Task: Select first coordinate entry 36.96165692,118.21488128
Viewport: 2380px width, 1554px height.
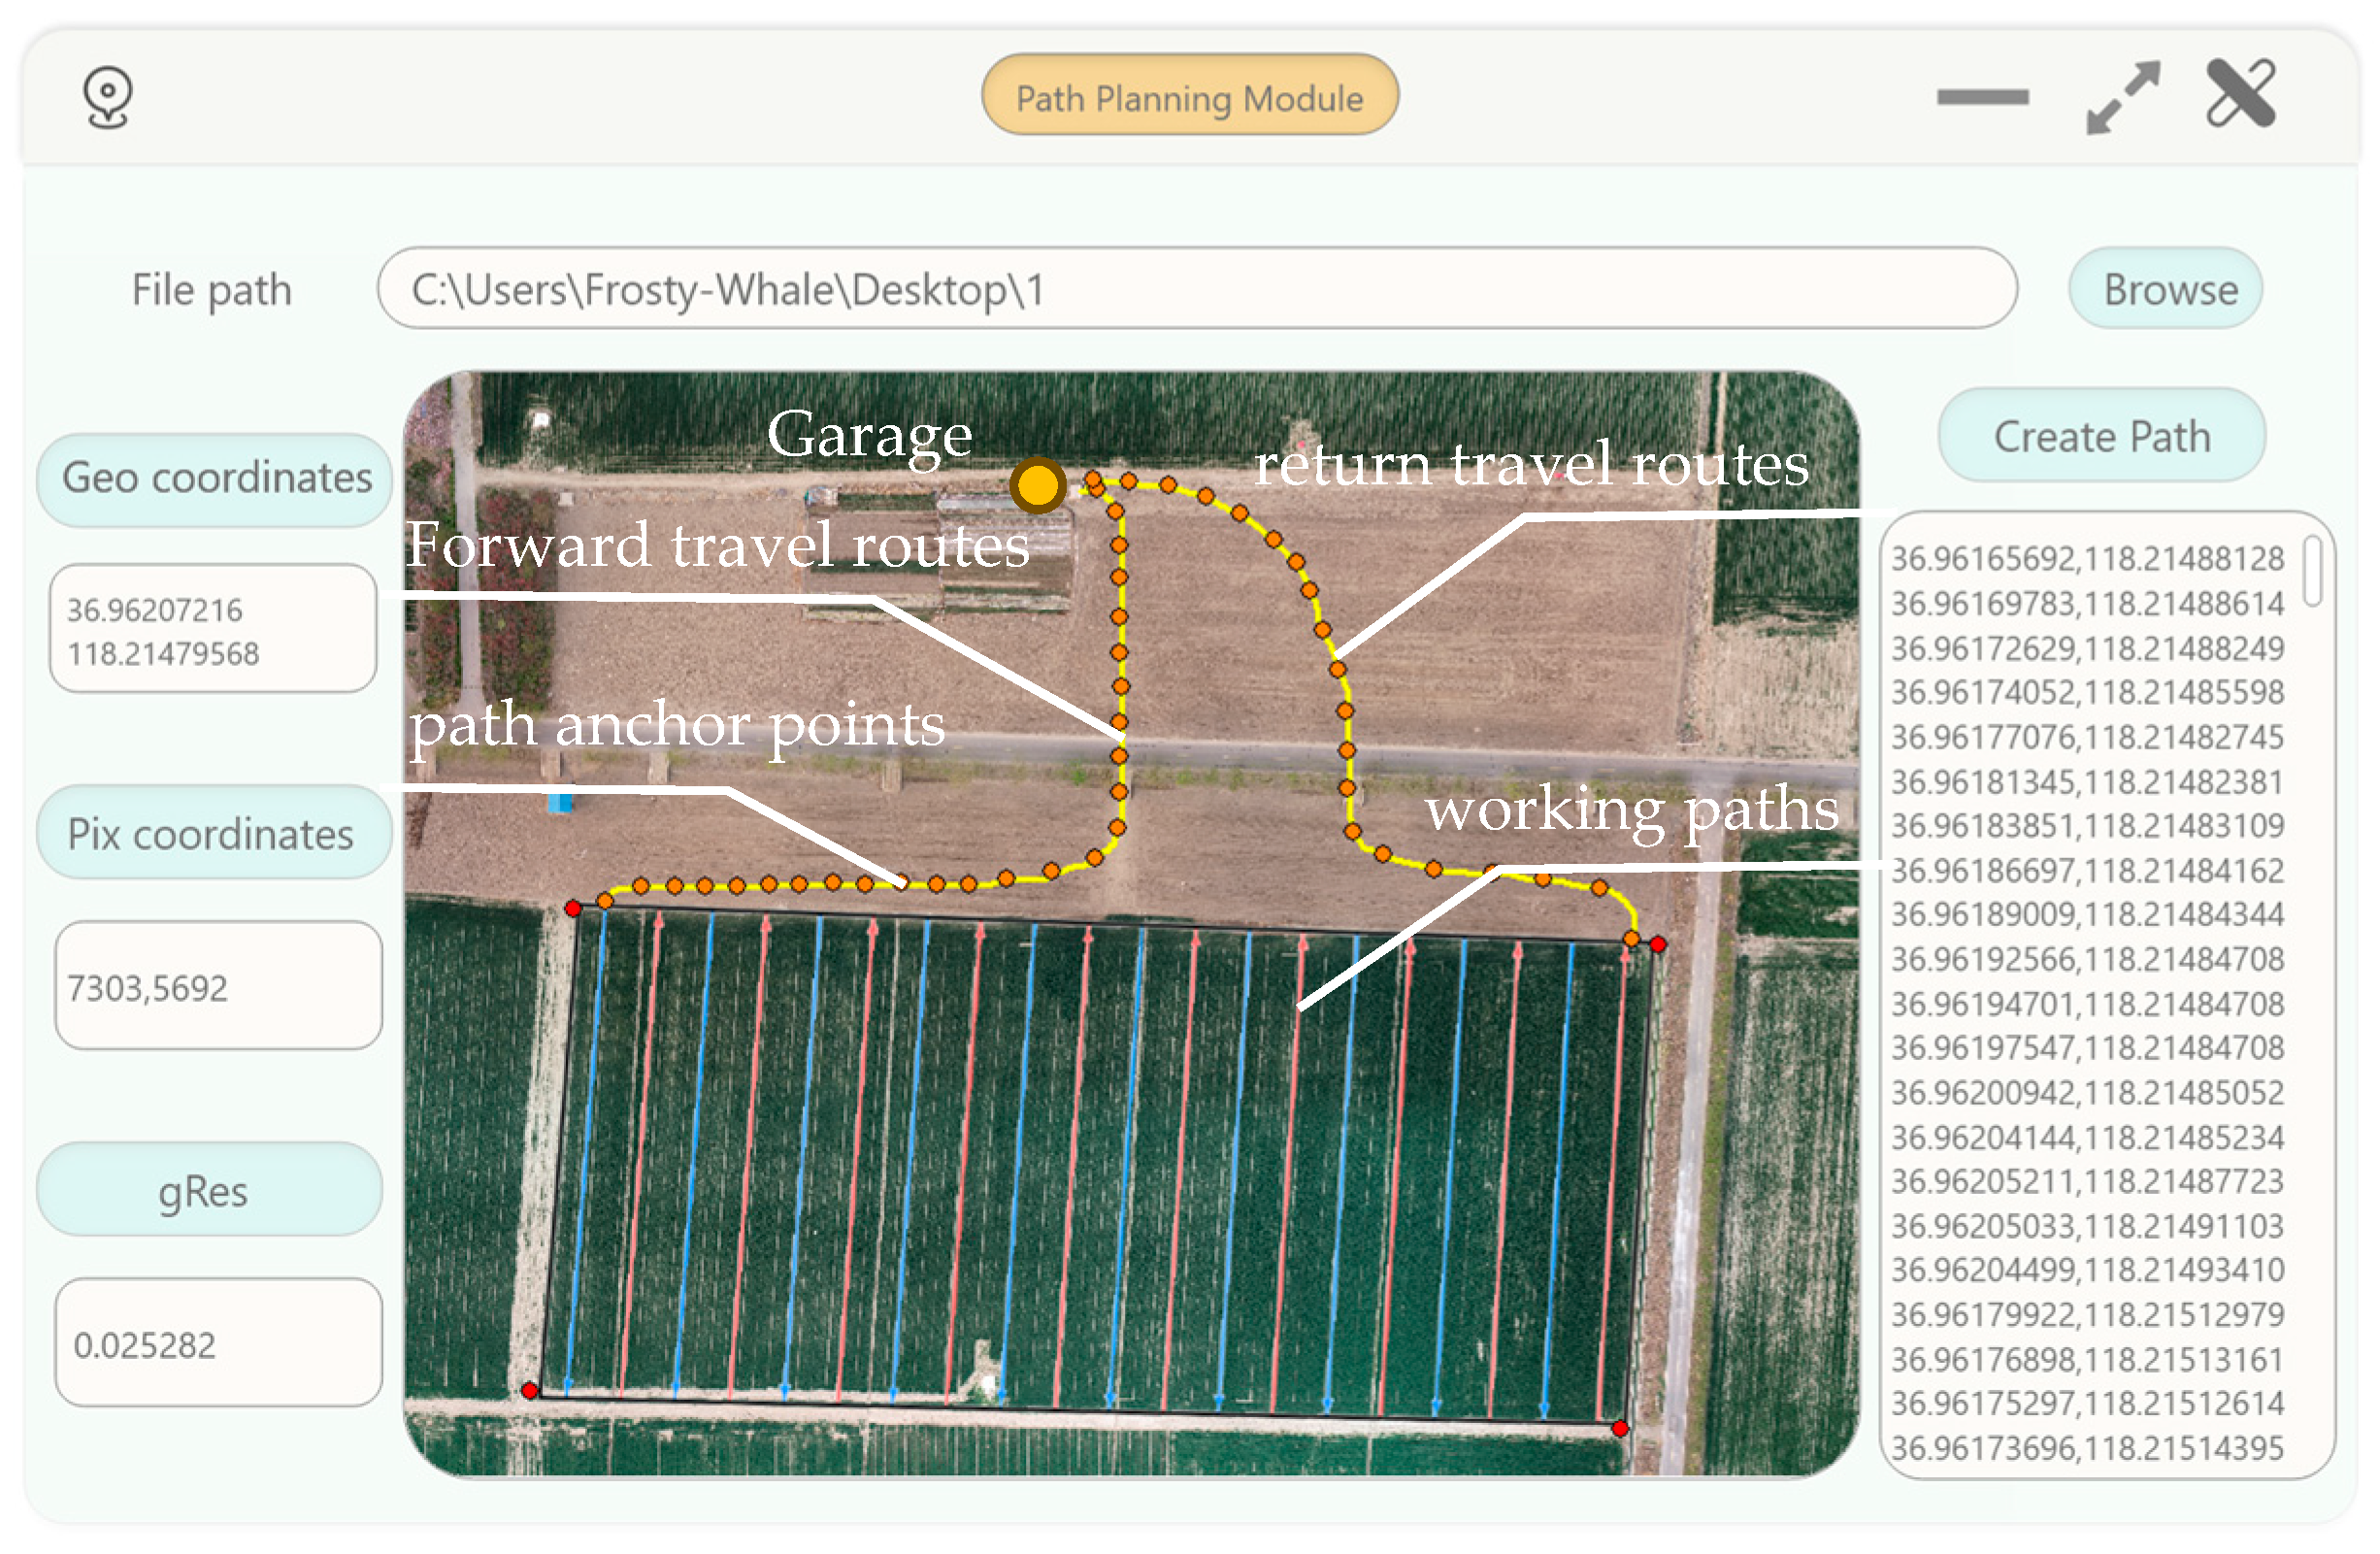Action: pyautogui.click(x=2086, y=559)
